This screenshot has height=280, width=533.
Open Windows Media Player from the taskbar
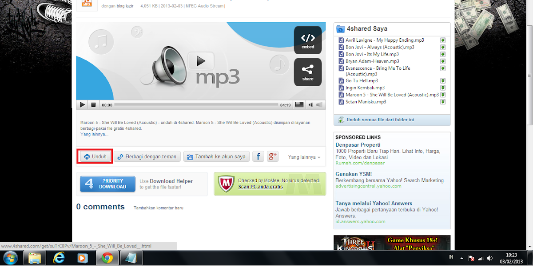pyautogui.click(x=83, y=258)
